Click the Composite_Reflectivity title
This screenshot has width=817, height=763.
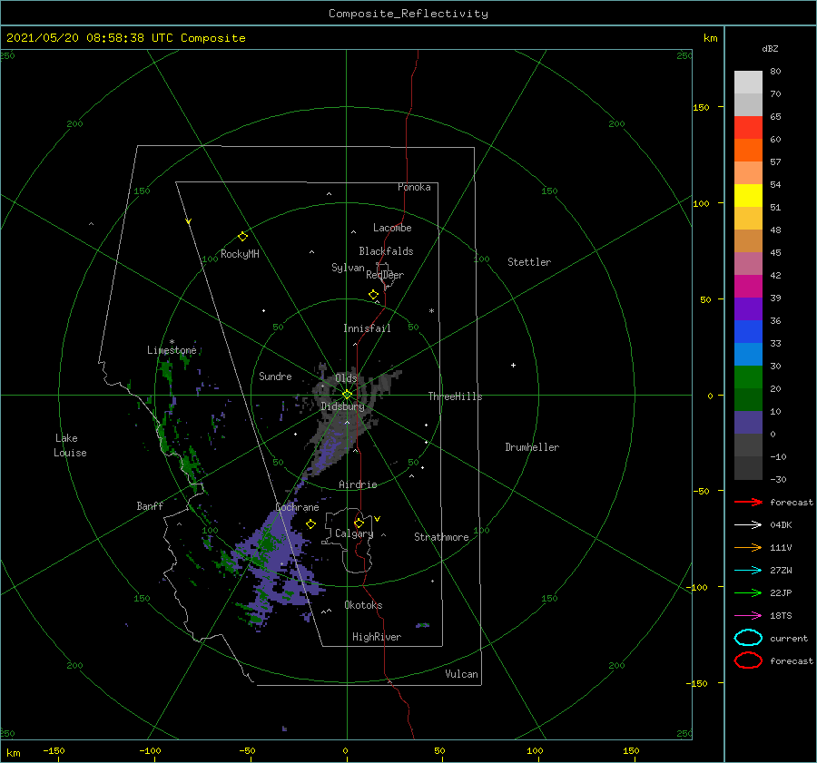point(408,14)
